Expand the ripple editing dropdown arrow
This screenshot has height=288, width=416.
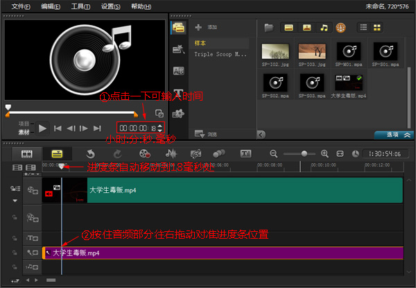15,201
